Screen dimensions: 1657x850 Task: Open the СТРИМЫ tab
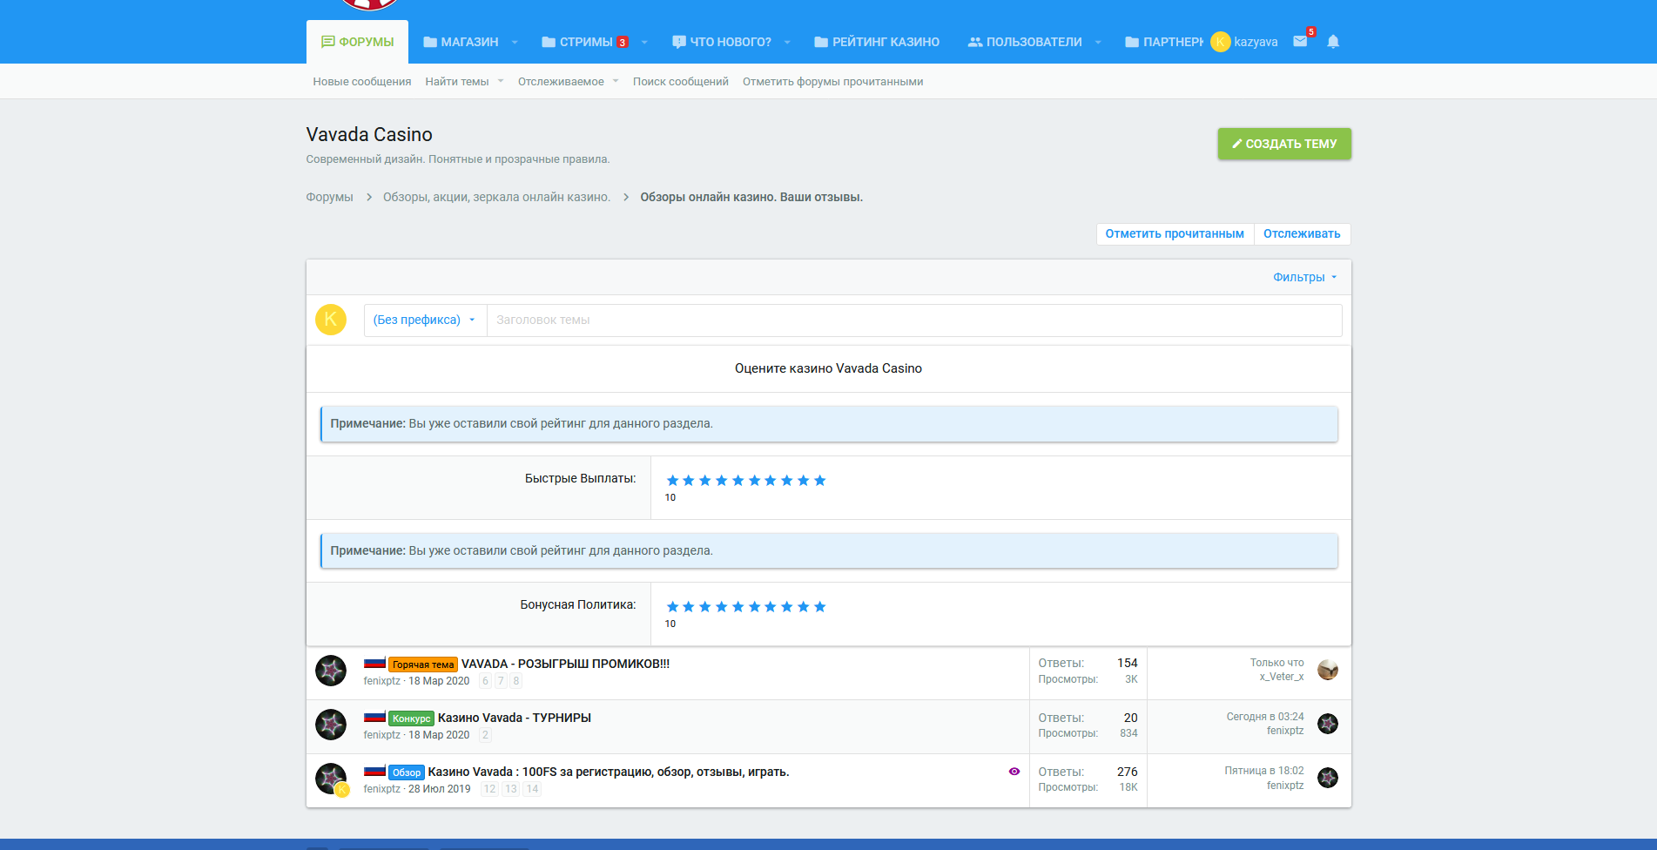585,42
